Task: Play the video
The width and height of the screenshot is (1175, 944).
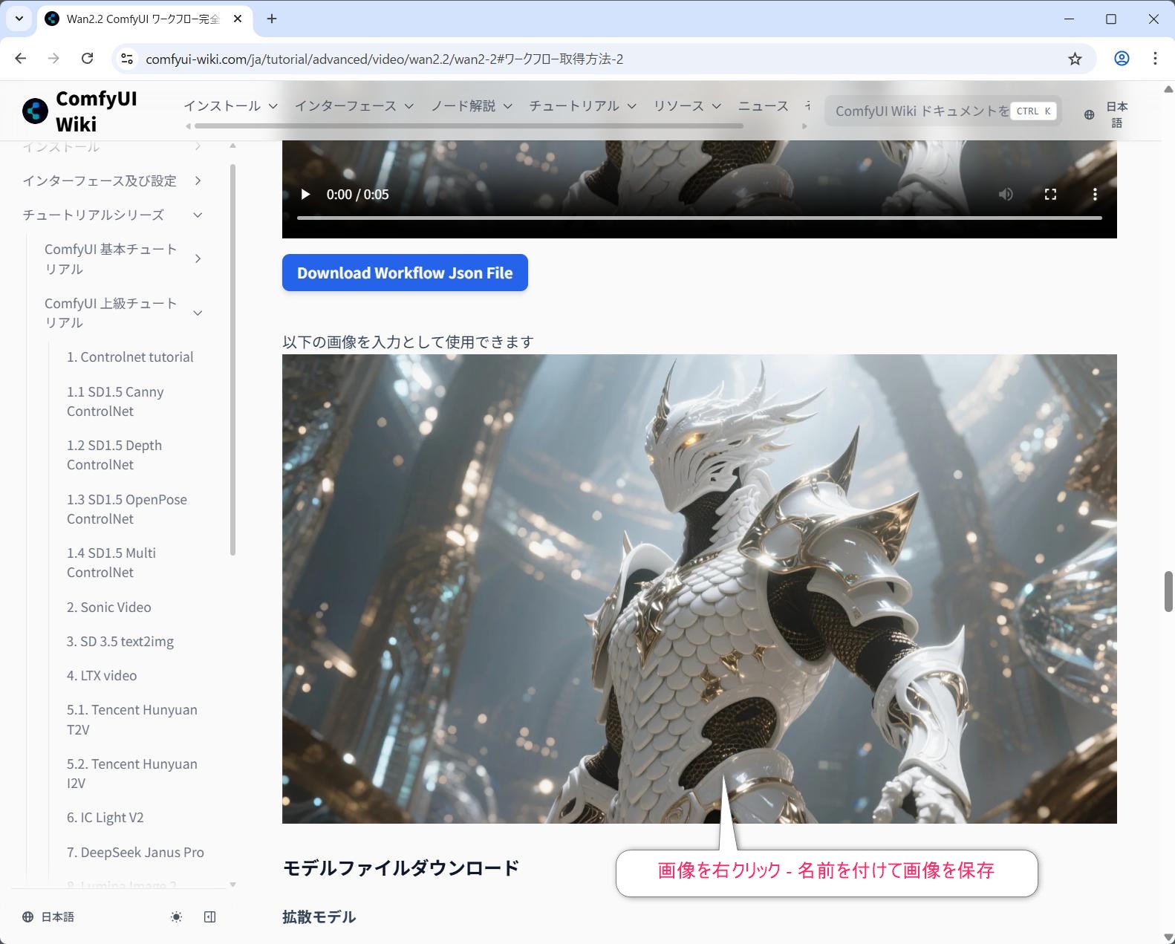Action: tap(305, 195)
